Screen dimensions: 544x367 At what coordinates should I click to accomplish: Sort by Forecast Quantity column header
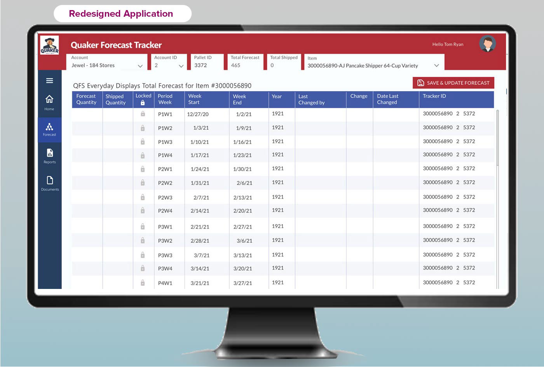86,99
